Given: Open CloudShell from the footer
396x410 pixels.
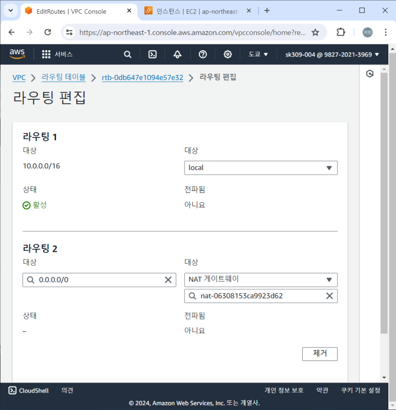Looking at the screenshot, I should [x=29, y=391].
